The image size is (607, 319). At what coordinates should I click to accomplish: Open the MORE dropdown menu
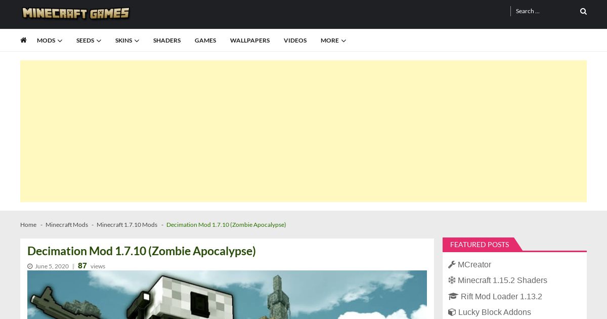pyautogui.click(x=333, y=41)
